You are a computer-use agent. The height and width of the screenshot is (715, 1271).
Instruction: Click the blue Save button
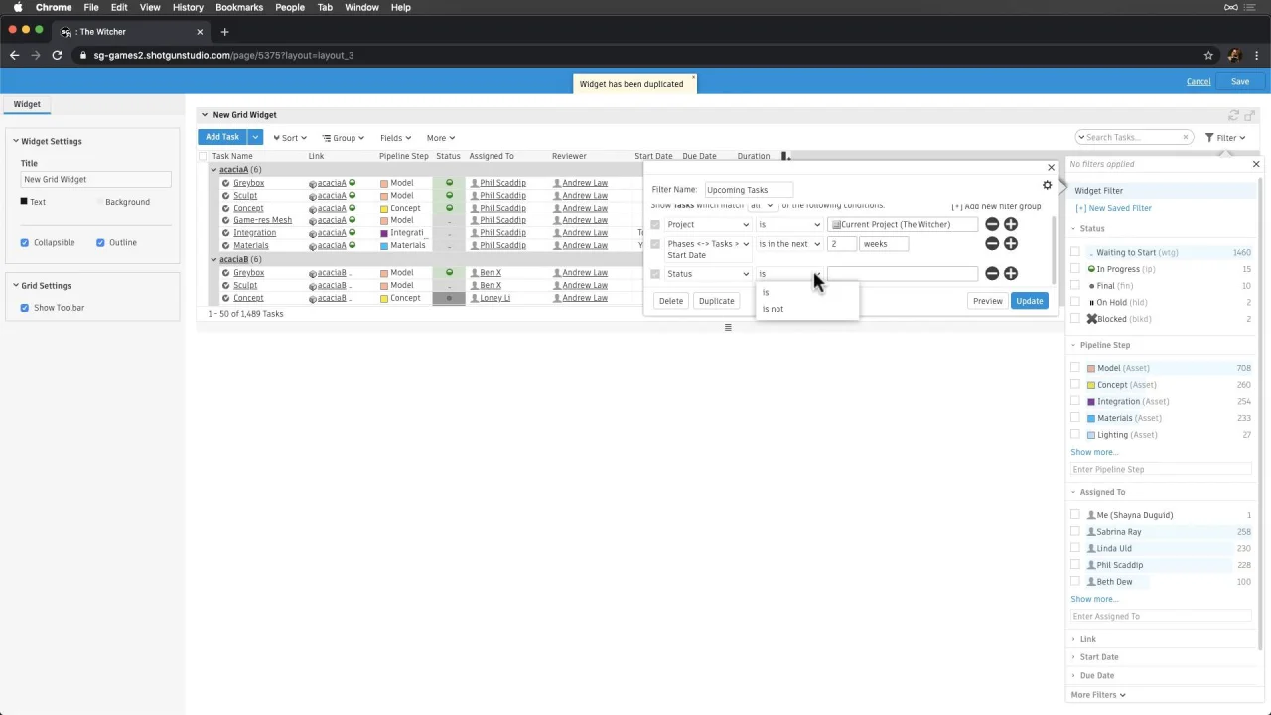coord(1240,81)
